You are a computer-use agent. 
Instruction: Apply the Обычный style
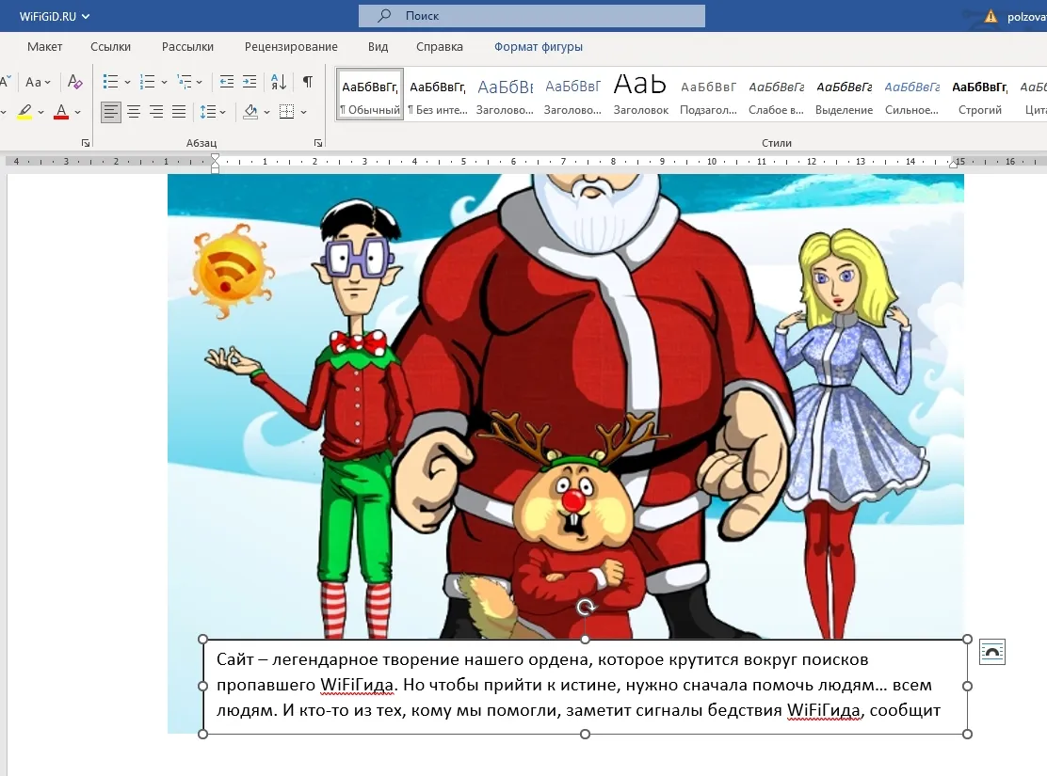(x=370, y=94)
